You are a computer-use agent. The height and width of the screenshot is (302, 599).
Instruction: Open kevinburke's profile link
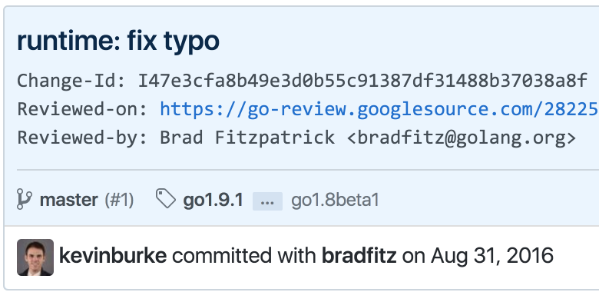click(x=113, y=256)
